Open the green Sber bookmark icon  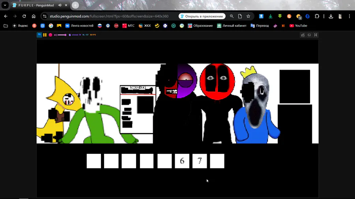(182, 26)
